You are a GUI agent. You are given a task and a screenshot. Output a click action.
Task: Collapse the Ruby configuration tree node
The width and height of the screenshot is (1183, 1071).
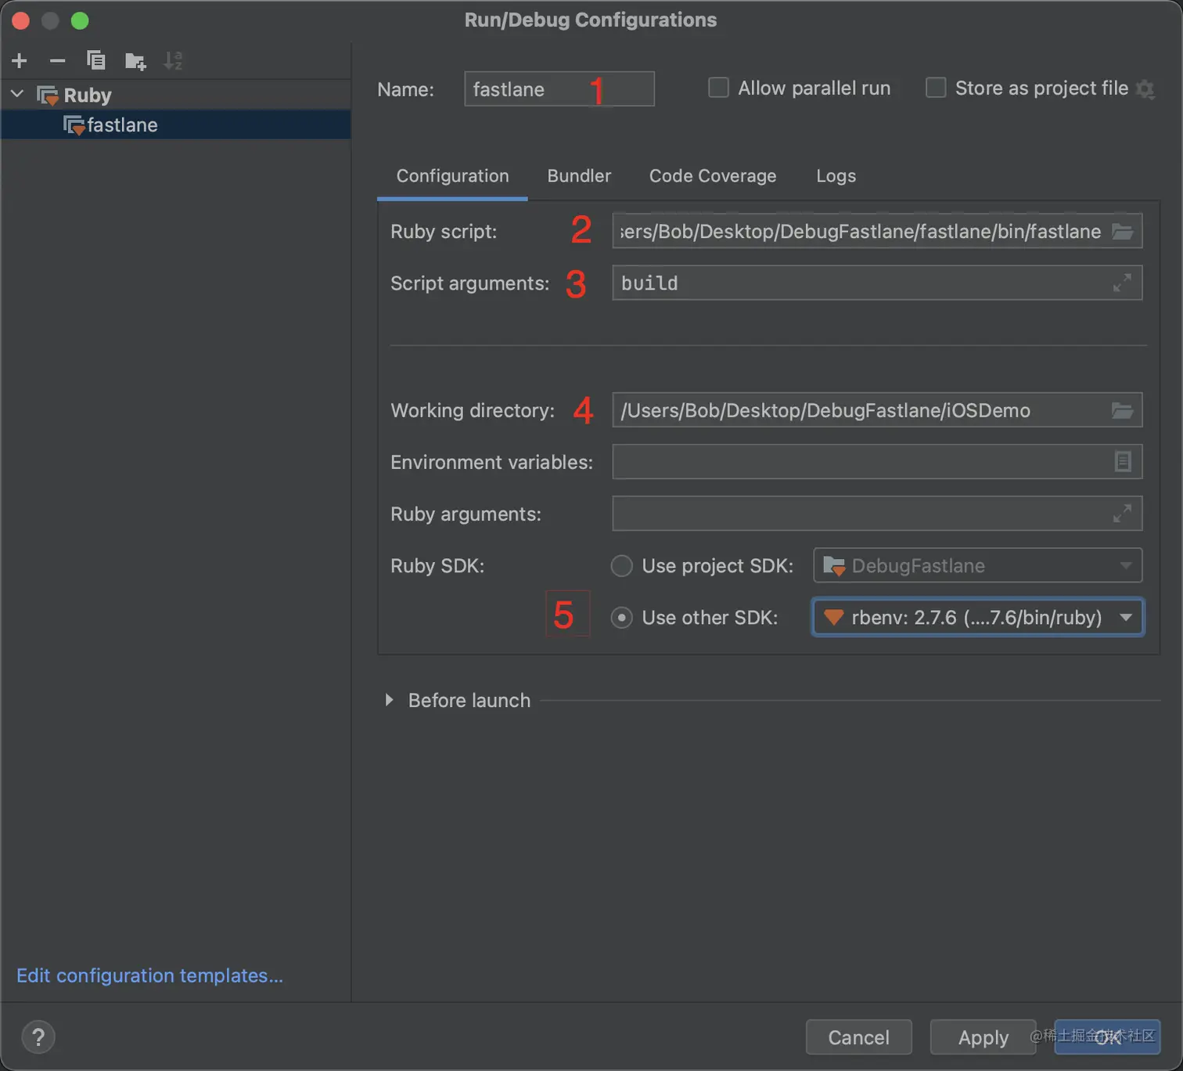[x=17, y=95]
